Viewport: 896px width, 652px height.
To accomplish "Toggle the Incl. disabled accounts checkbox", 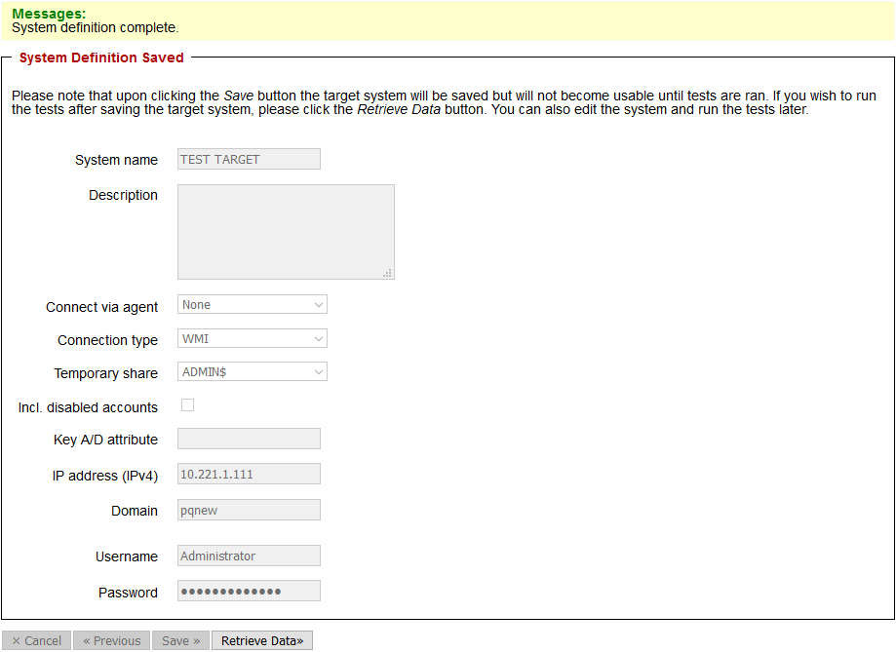I will click(188, 405).
